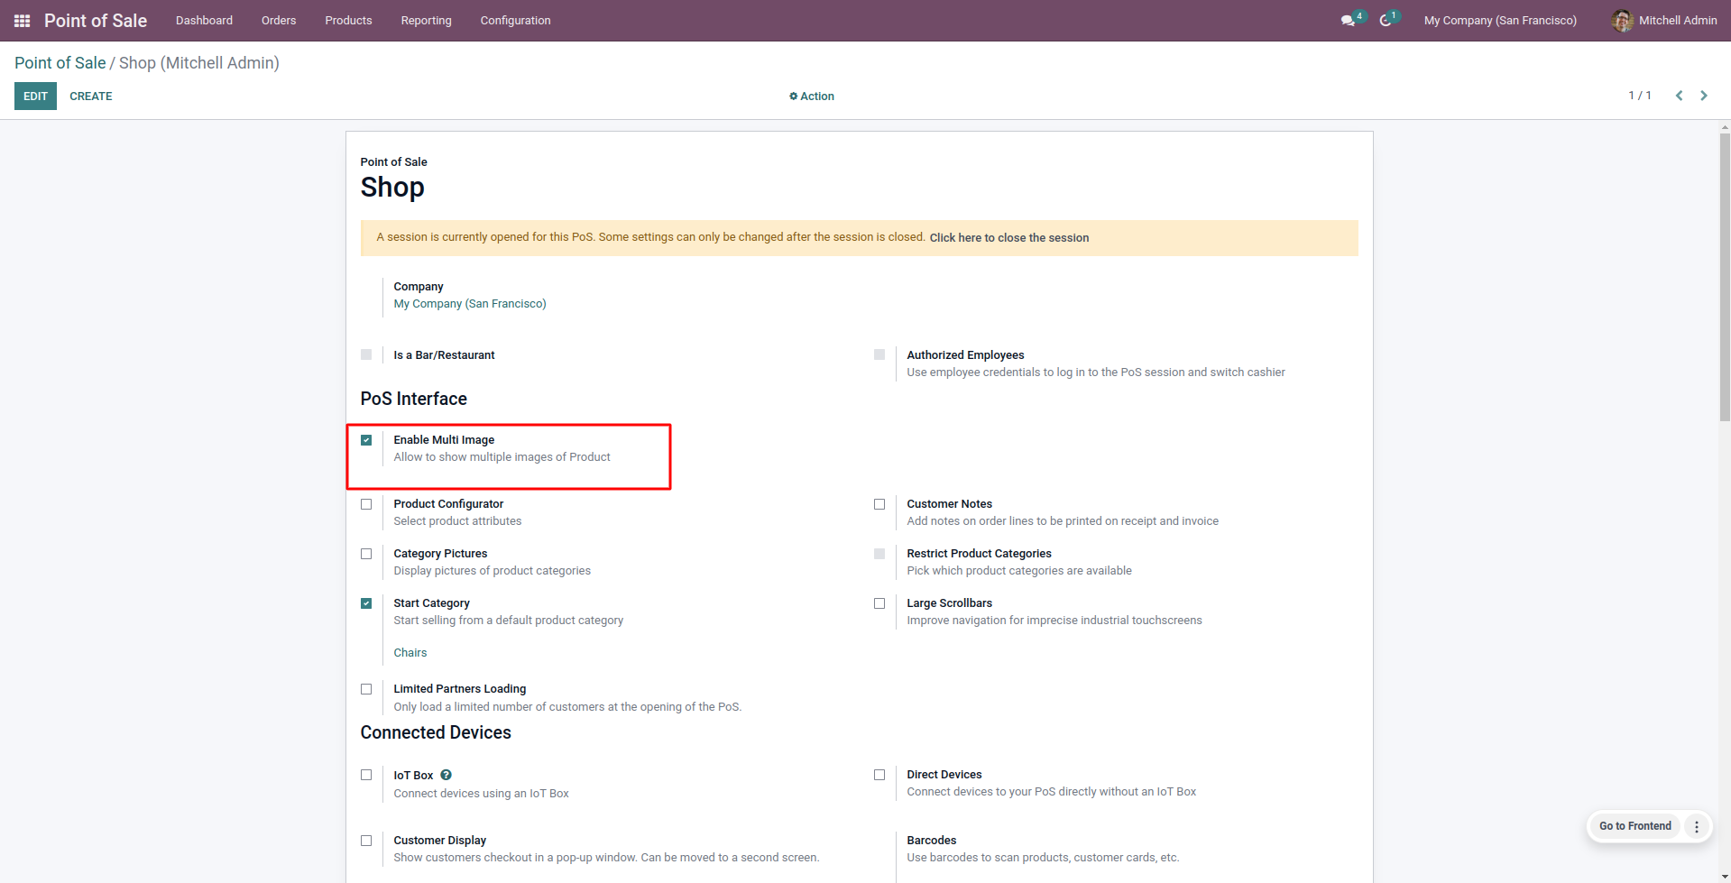
Task: Click the EDIT button
Action: pyautogui.click(x=35, y=97)
